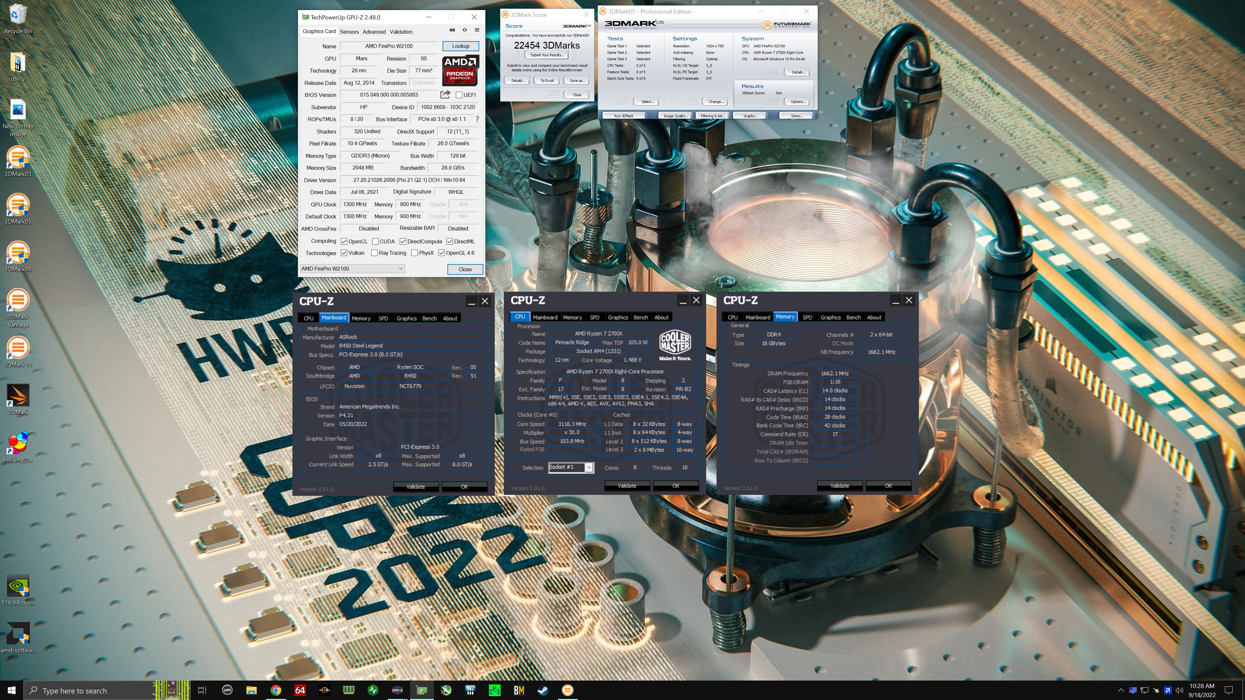Click the AMD Radeon Graphics logo in GPU-Z

click(460, 71)
